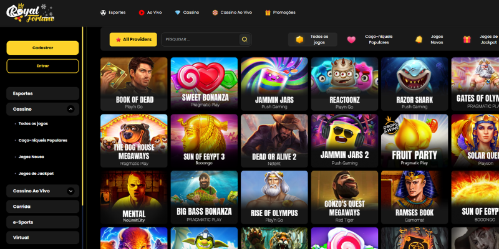Click the Jogos de Jackpot gift icon
The height and width of the screenshot is (249, 499).
(467, 39)
